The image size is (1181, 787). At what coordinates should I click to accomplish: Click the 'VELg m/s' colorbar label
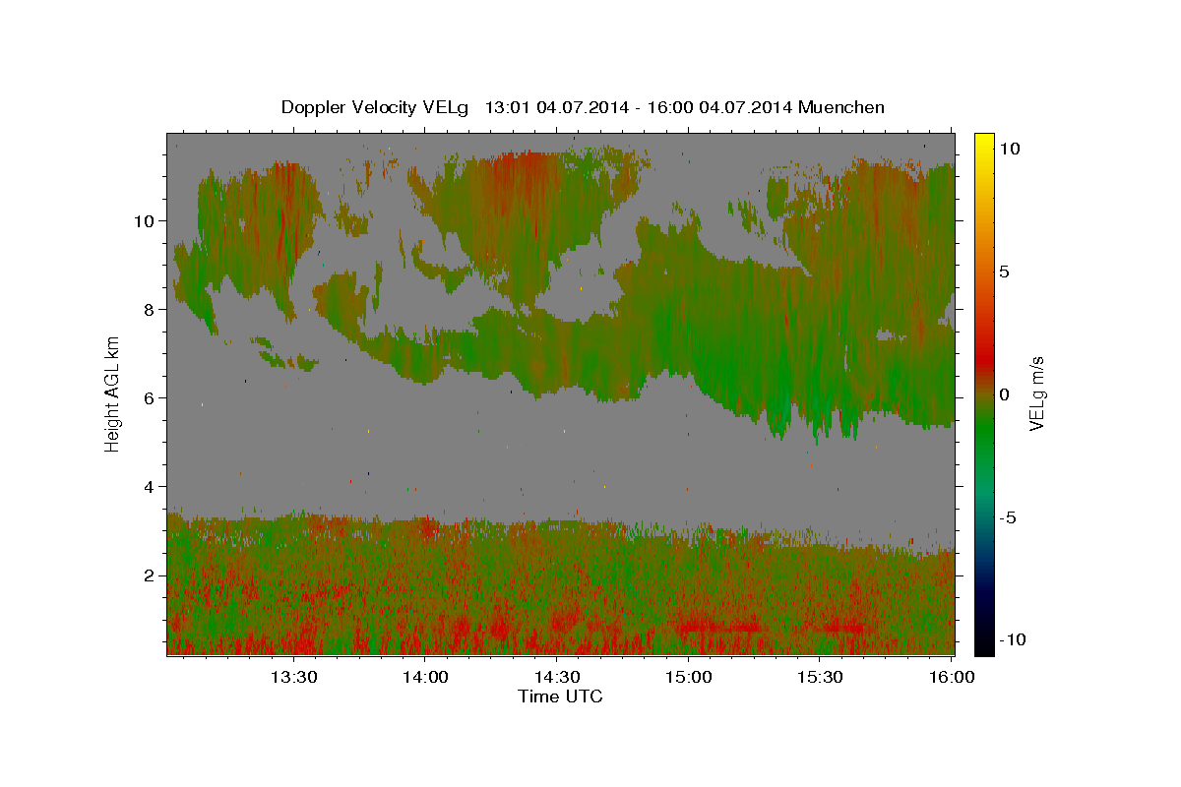1036,394
